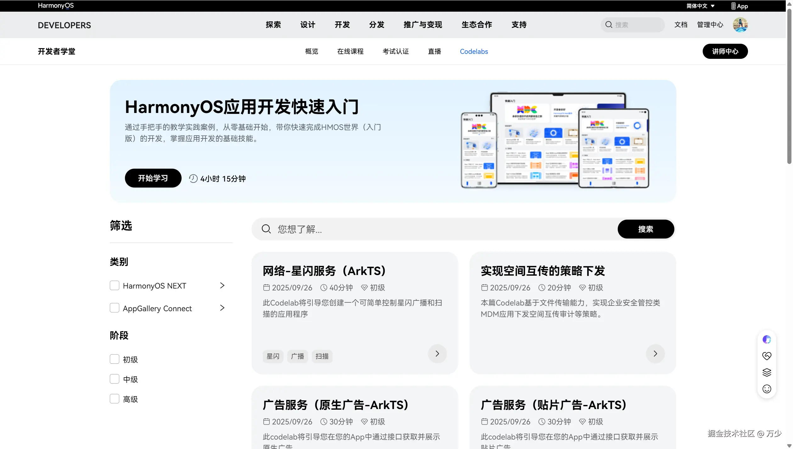Expand the AppGallery Connect chevron

pos(222,308)
